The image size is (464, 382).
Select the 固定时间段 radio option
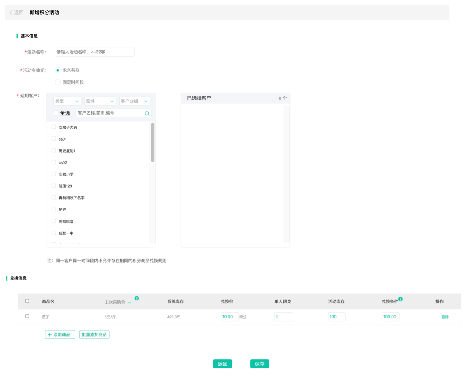coord(58,82)
